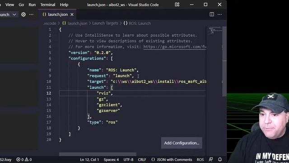
Task: Click the "target" key on line 10
Action: (97, 81)
